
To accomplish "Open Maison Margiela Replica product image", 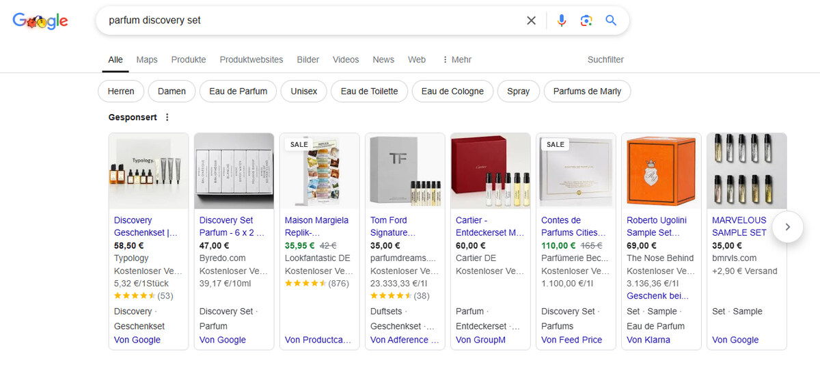I will pyautogui.click(x=319, y=171).
